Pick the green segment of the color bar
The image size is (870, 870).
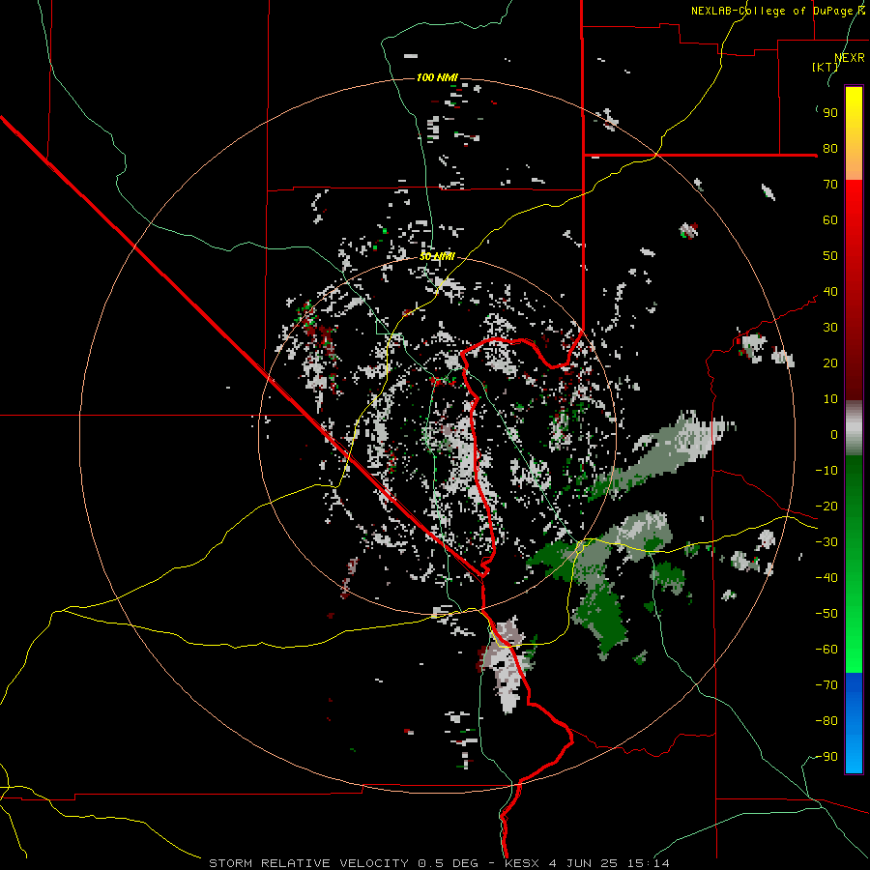(854, 565)
